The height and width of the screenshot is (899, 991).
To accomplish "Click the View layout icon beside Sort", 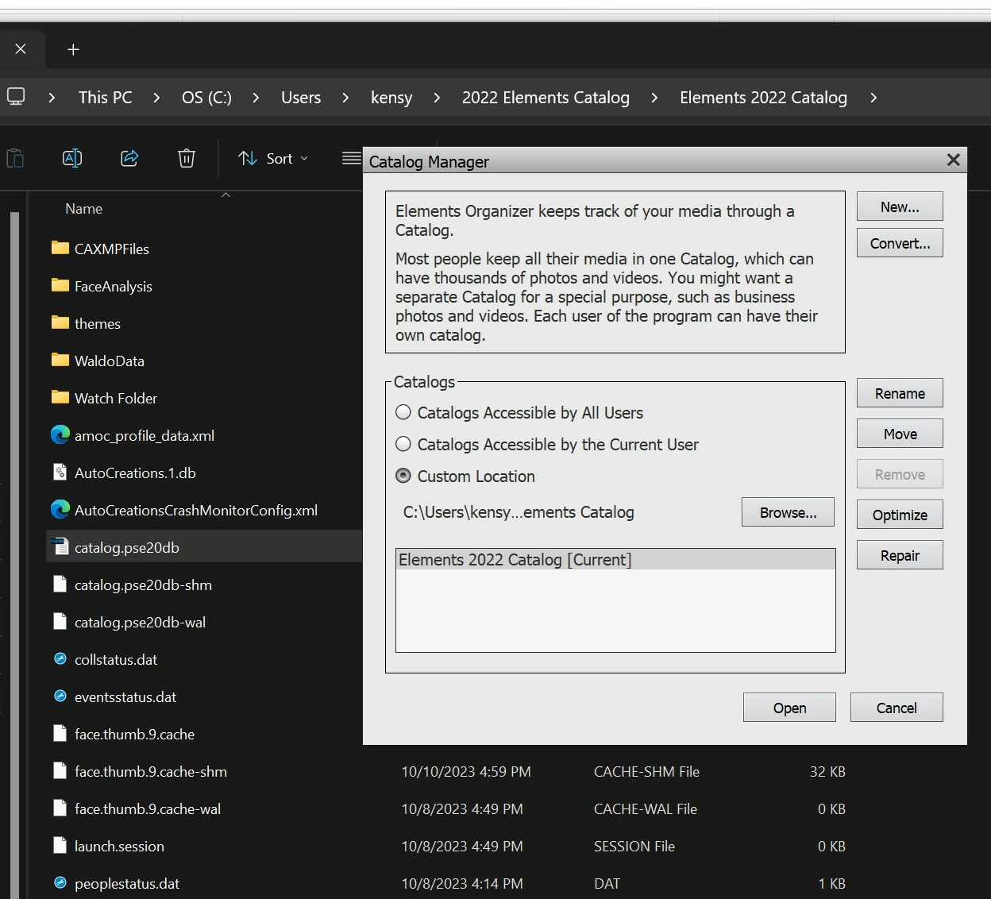I will click(x=352, y=158).
